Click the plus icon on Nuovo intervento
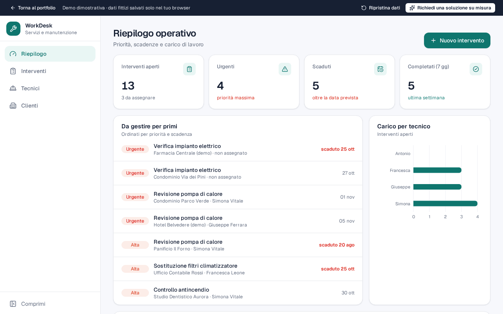The image size is (503, 314). click(x=433, y=40)
